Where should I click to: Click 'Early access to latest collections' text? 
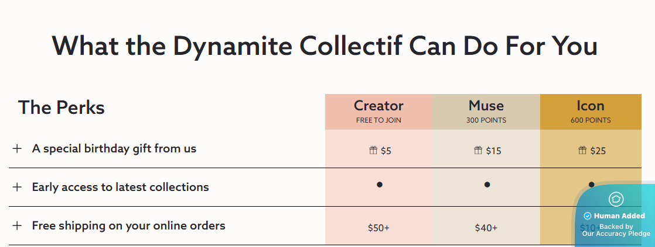(120, 187)
